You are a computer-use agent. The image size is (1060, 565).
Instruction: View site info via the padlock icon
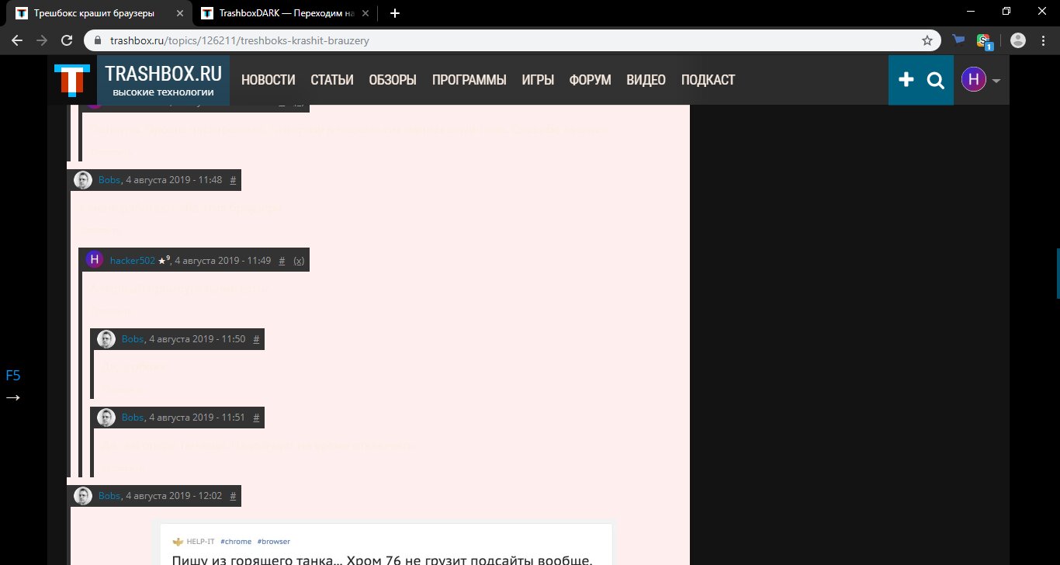coord(98,40)
